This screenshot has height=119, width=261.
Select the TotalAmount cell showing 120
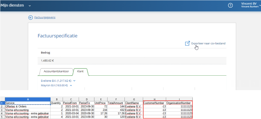coord(116,117)
